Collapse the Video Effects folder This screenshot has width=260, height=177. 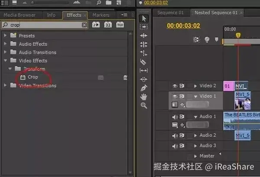point(5,61)
